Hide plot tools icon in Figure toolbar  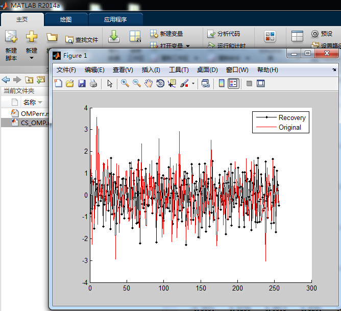249,84
